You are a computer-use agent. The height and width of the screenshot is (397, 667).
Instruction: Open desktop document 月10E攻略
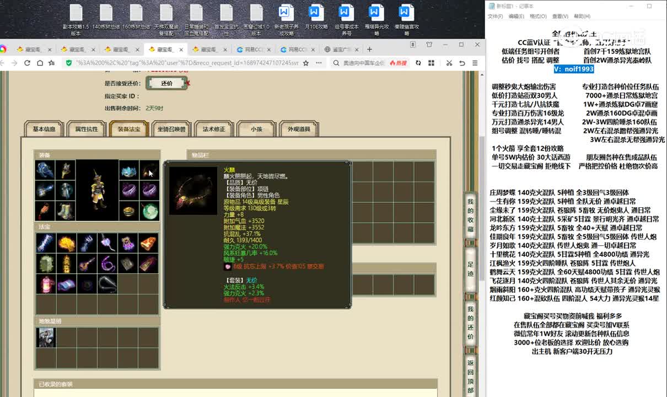click(315, 17)
